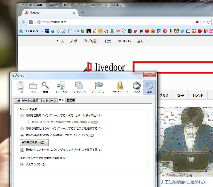Open the 履歴 menu

(x=67, y=5)
